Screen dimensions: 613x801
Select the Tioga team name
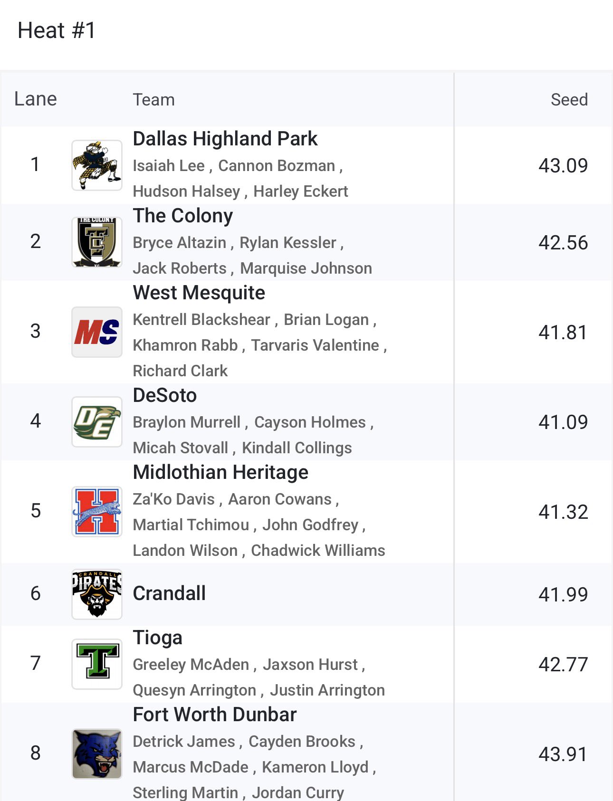coord(157,638)
